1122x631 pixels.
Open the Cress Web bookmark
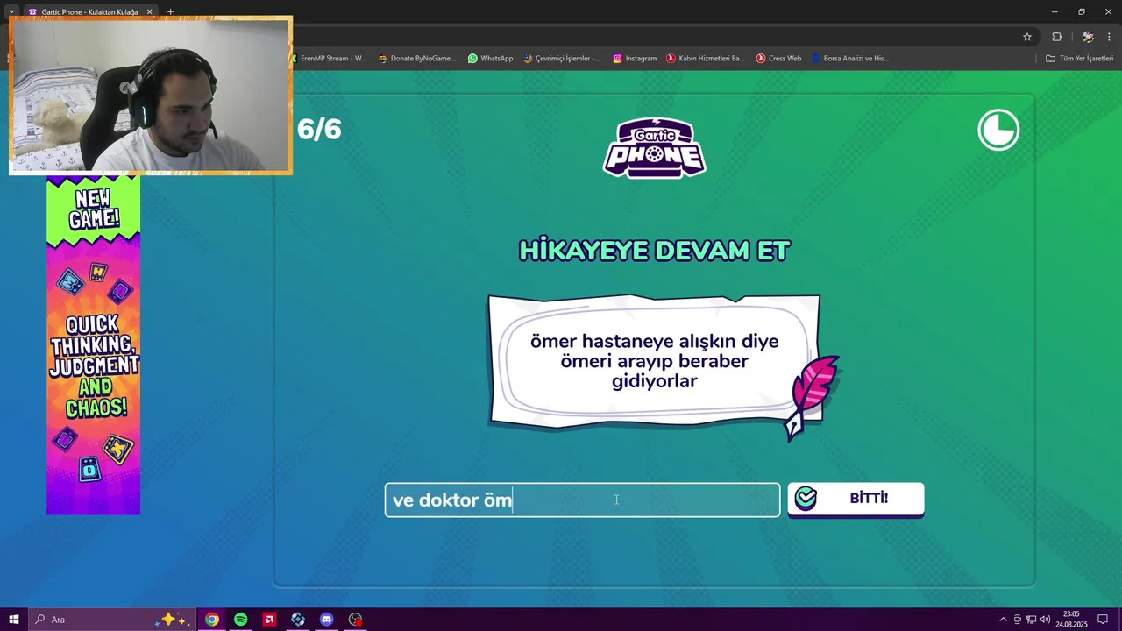778,58
